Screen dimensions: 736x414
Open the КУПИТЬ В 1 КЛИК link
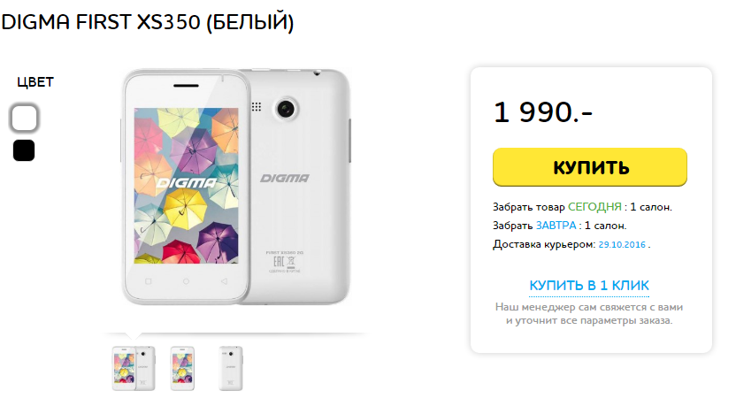[x=589, y=286]
